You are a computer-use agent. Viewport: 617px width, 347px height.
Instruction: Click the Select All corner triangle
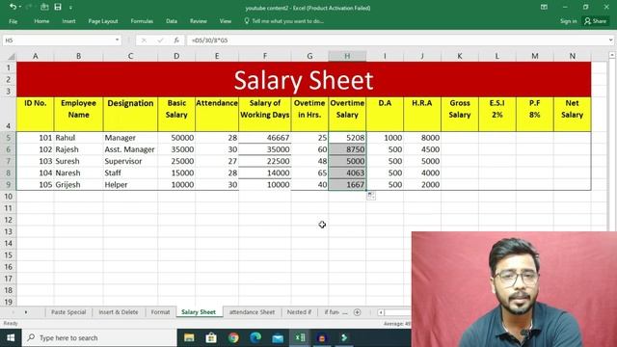tap(11, 57)
